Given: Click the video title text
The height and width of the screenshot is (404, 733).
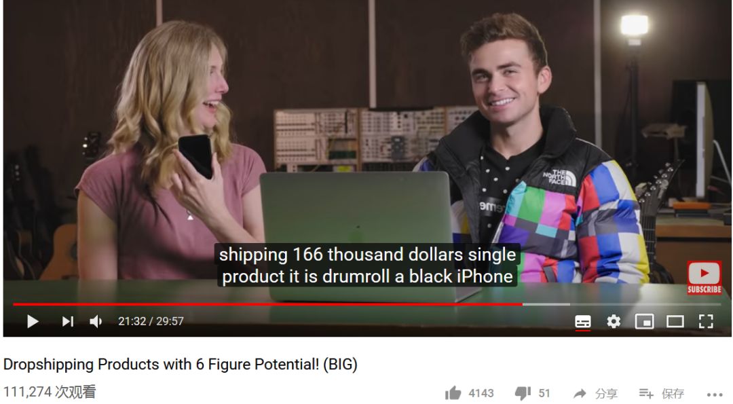Looking at the screenshot, I should (x=181, y=364).
